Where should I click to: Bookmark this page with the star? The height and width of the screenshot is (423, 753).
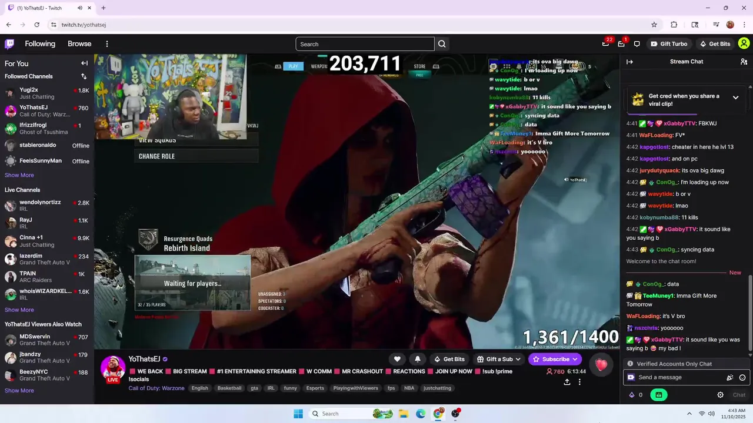[654, 25]
